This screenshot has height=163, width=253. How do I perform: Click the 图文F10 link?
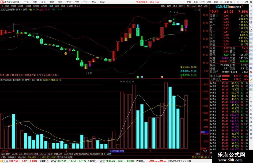[x=196, y=157]
